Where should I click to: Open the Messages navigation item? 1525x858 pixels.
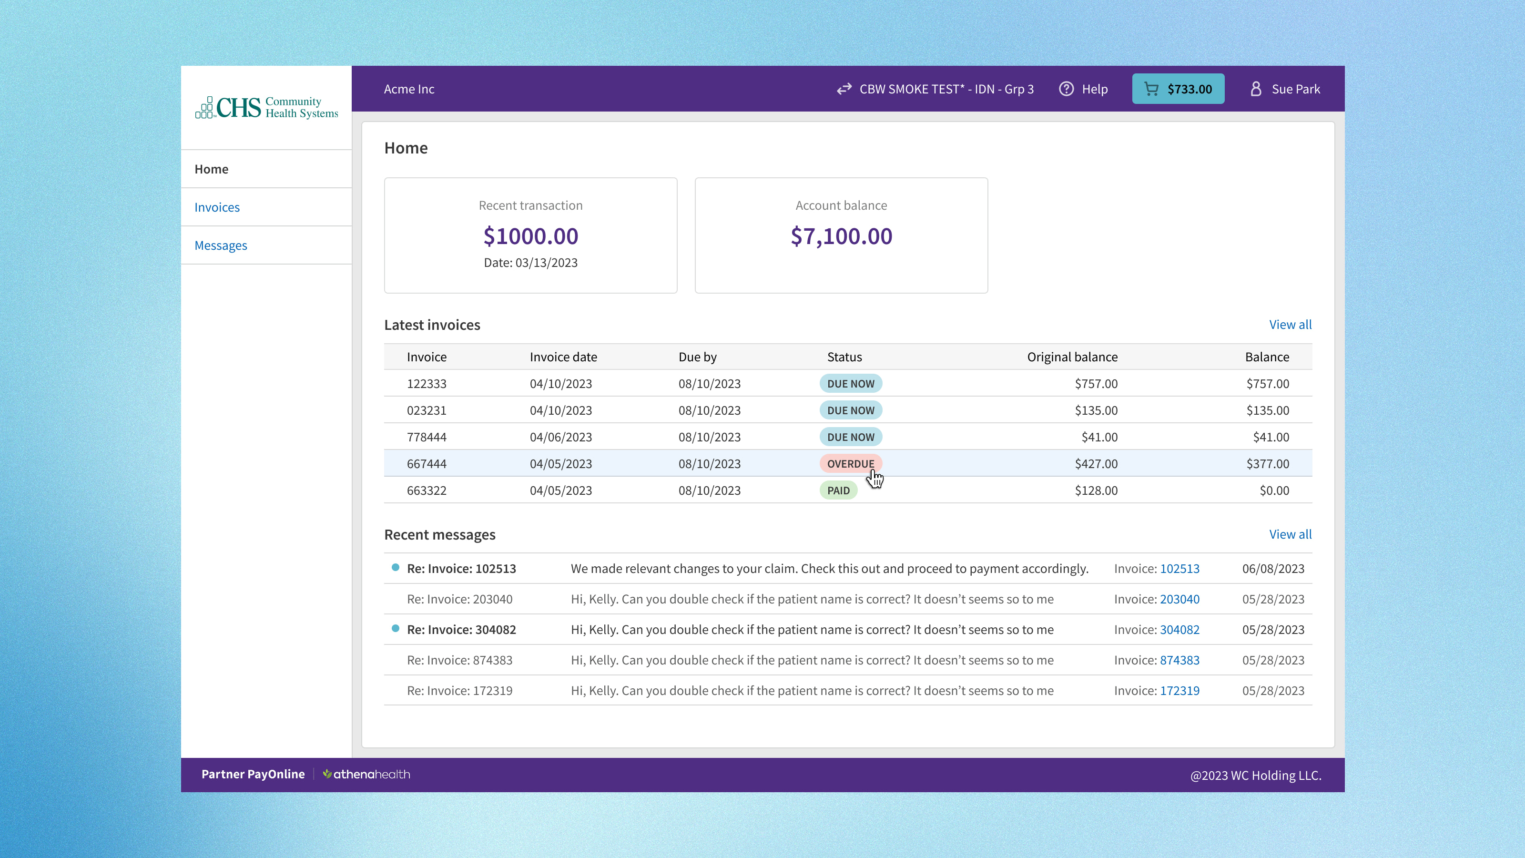click(221, 245)
